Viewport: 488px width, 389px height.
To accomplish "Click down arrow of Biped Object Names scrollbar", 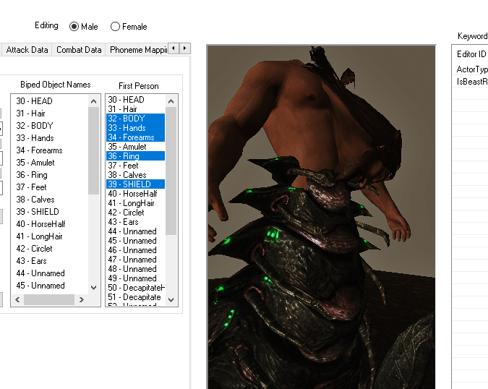I will point(94,288).
